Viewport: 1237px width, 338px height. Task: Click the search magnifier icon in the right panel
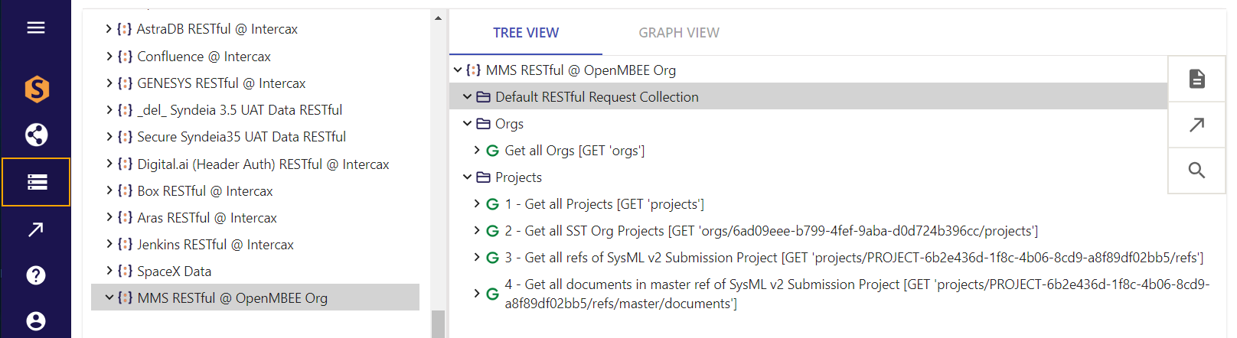tap(1196, 171)
